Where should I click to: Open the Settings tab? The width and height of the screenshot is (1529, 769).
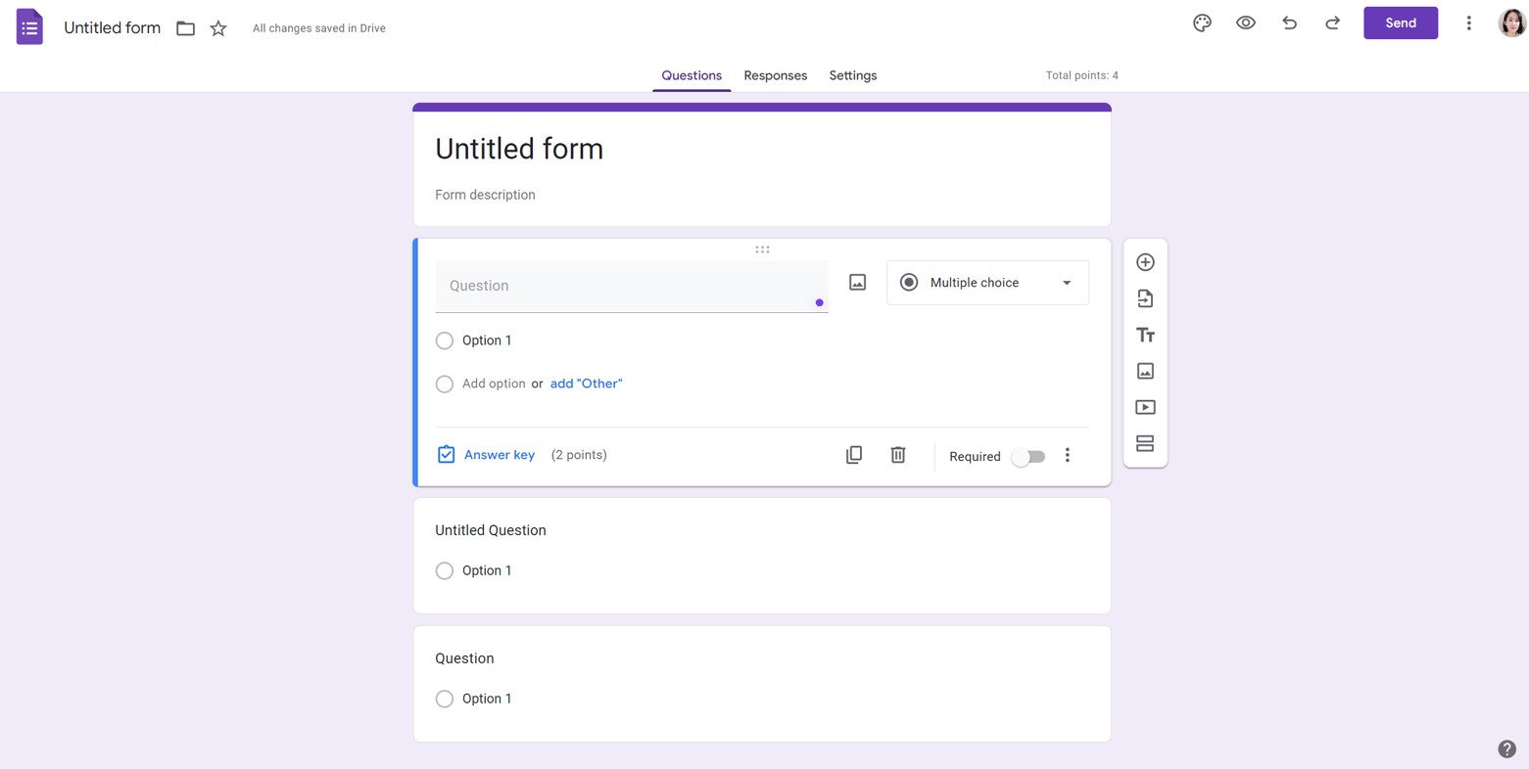[x=852, y=75]
